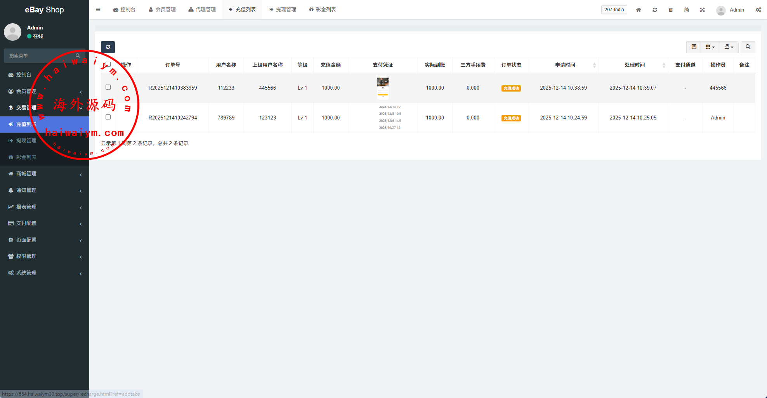Viewport: 767px width, 398px height.
Task: Click the 207-India site selector button
Action: (614, 10)
